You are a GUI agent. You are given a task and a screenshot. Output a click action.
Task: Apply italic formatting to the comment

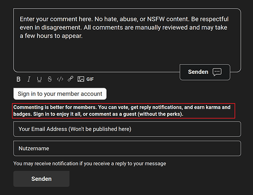pyautogui.click(x=29, y=79)
